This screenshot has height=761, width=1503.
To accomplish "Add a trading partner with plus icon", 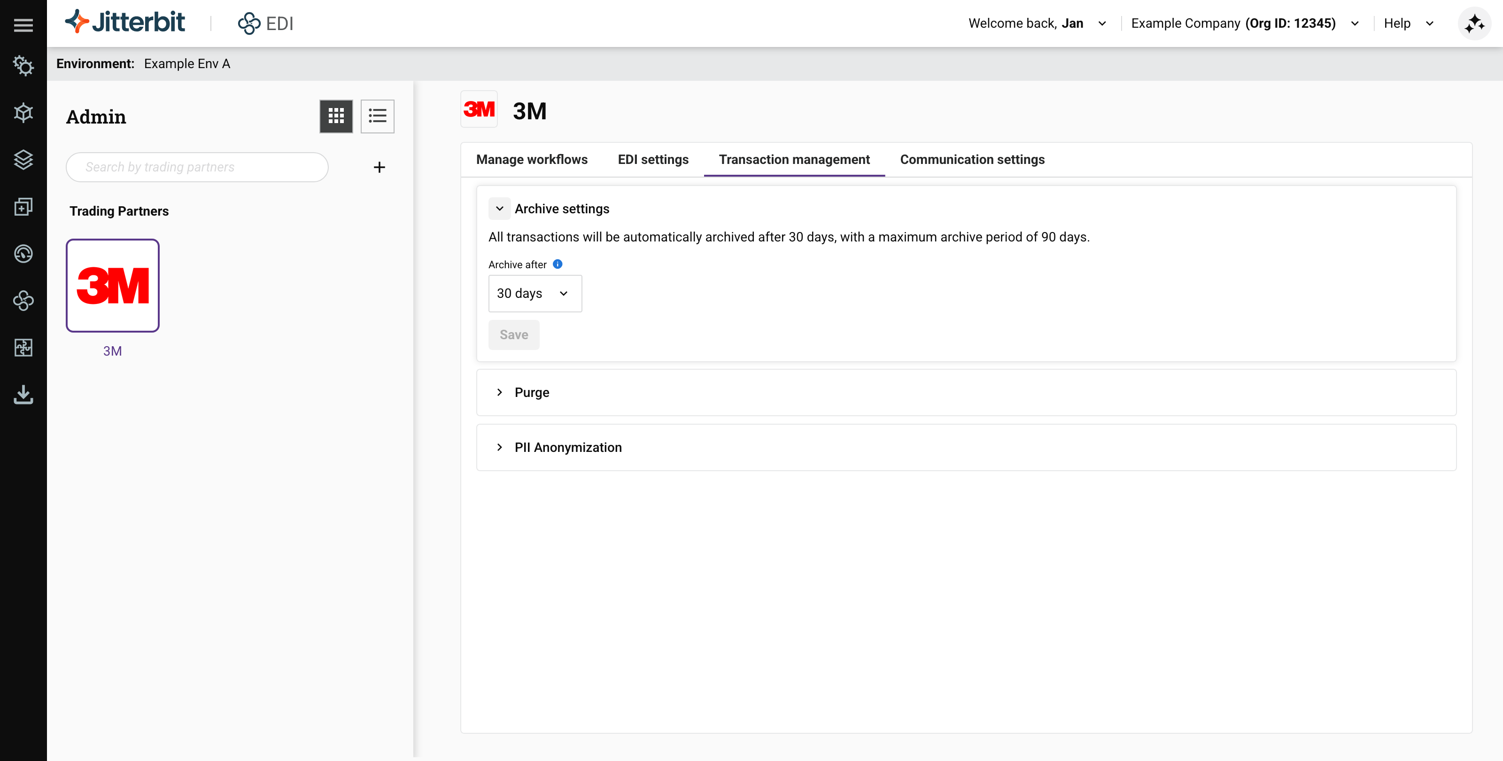I will [379, 168].
